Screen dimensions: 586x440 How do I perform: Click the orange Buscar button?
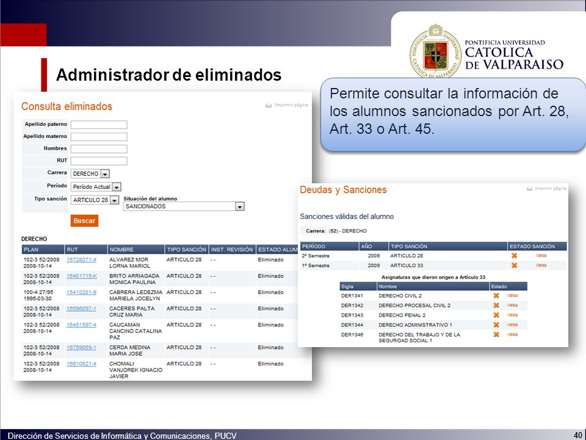coord(84,221)
